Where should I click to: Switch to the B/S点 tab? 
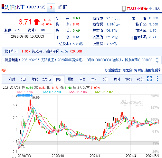pos(47,79)
